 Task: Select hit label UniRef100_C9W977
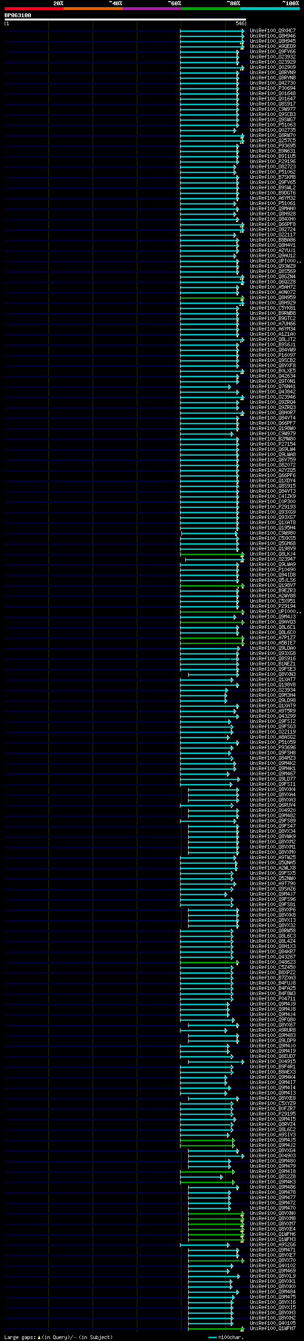tap(273, 109)
